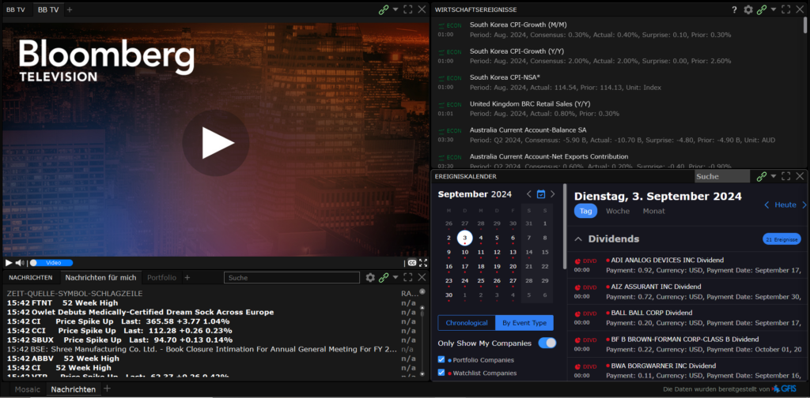Click the small play icon in video controls
Image resolution: width=810 pixels, height=398 pixels.
pyautogui.click(x=9, y=263)
